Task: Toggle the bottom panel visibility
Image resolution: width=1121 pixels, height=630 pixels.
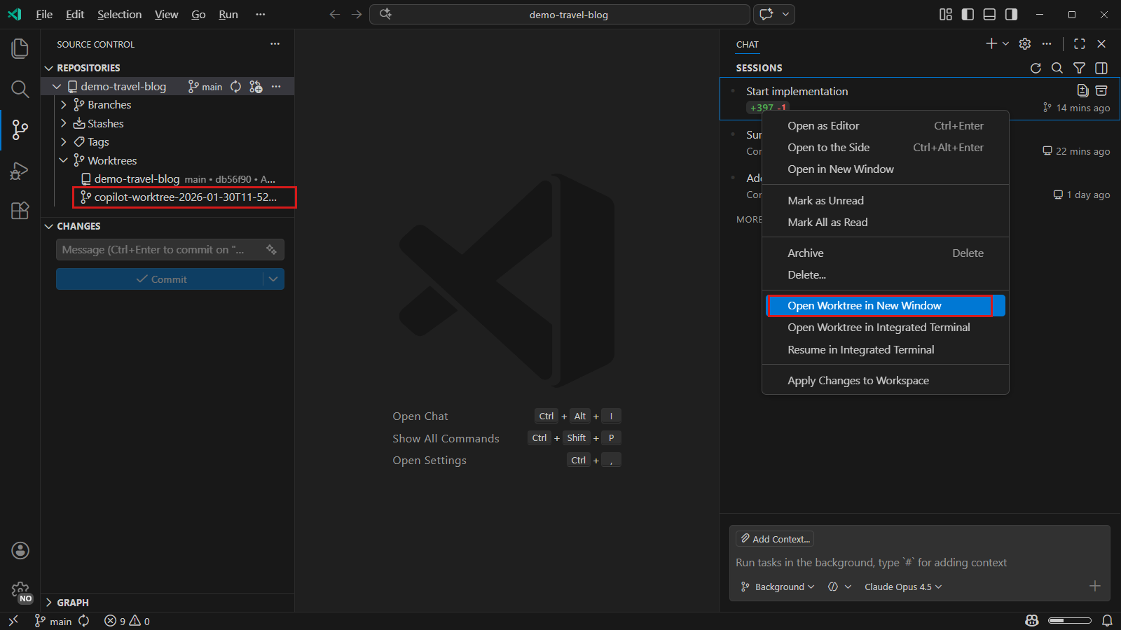Action: 989,14
